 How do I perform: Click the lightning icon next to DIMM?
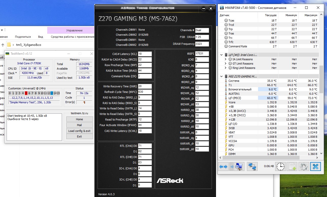click(226, 154)
